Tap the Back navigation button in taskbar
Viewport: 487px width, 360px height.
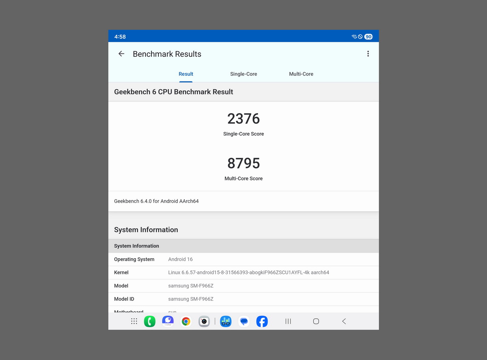pyautogui.click(x=344, y=321)
